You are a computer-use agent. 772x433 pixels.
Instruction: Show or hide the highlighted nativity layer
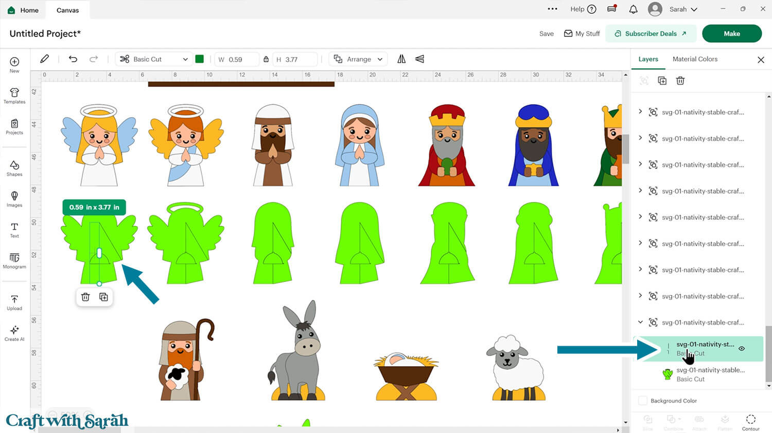point(742,348)
